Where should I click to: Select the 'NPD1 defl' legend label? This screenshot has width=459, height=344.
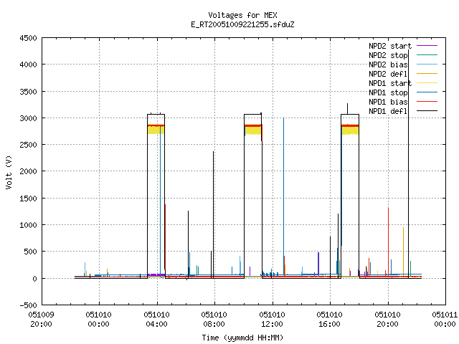pyautogui.click(x=388, y=112)
